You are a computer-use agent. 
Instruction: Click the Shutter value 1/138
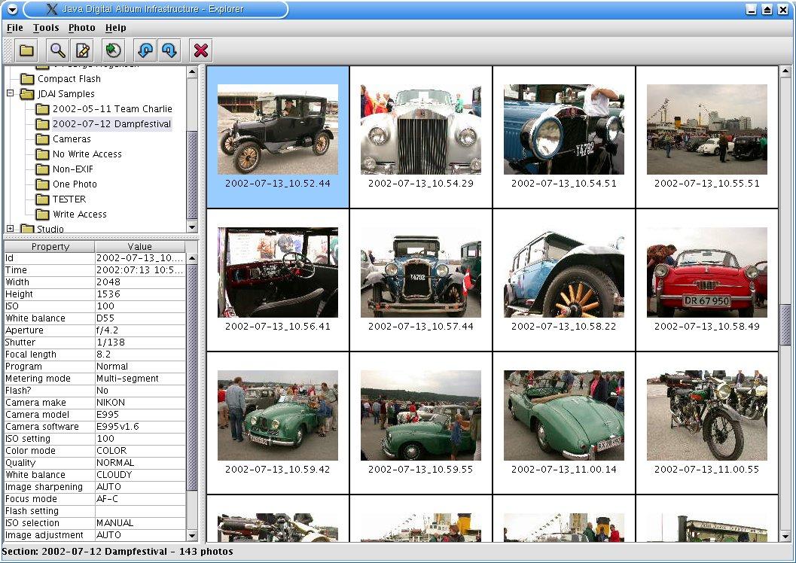pyautogui.click(x=140, y=342)
